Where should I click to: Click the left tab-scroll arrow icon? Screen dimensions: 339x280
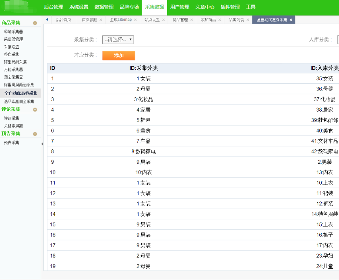(x=46, y=20)
